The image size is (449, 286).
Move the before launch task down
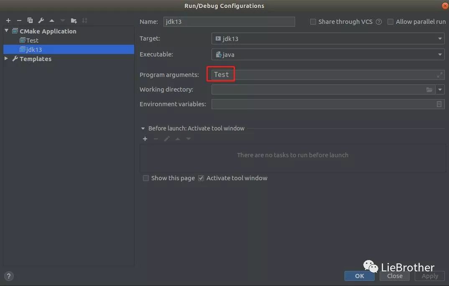pos(189,139)
